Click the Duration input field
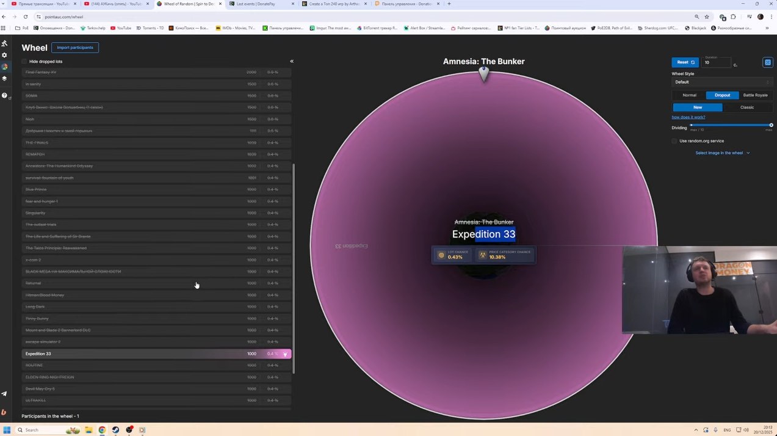The image size is (777, 436). (717, 62)
